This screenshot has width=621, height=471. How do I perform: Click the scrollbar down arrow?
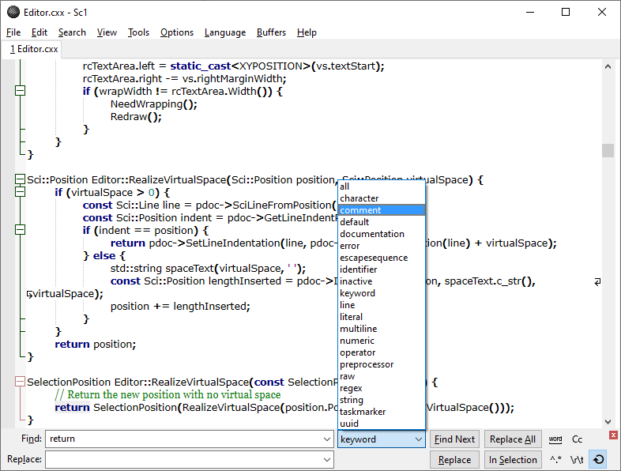tap(608, 422)
